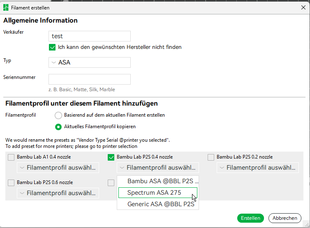The image size is (310, 228).
Task: Expand filament profile dropdown under P2S 0.2 nozzle
Action: pos(257,168)
